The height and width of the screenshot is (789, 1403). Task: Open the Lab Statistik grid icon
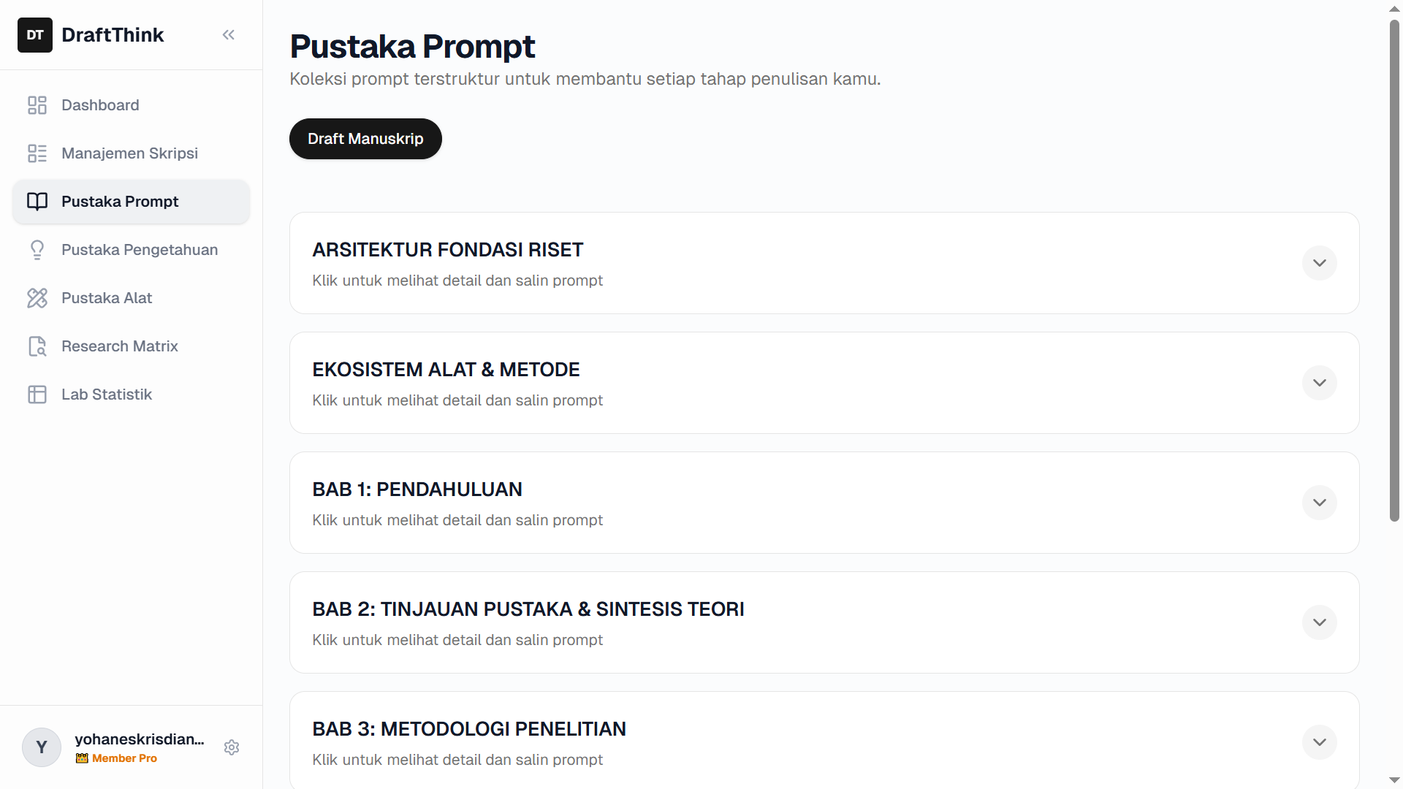click(37, 394)
